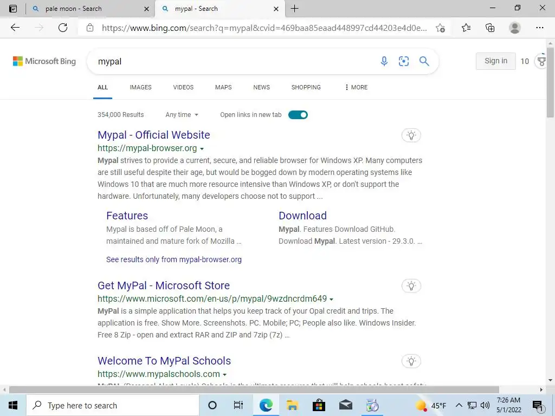Click the horizontal page scrollbar thumb
555x416 pixels.
(254, 390)
